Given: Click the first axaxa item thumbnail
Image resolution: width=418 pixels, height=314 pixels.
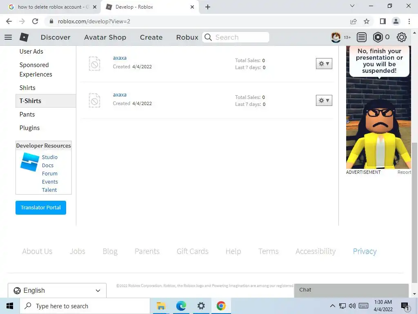Looking at the screenshot, I should pyautogui.click(x=94, y=63).
